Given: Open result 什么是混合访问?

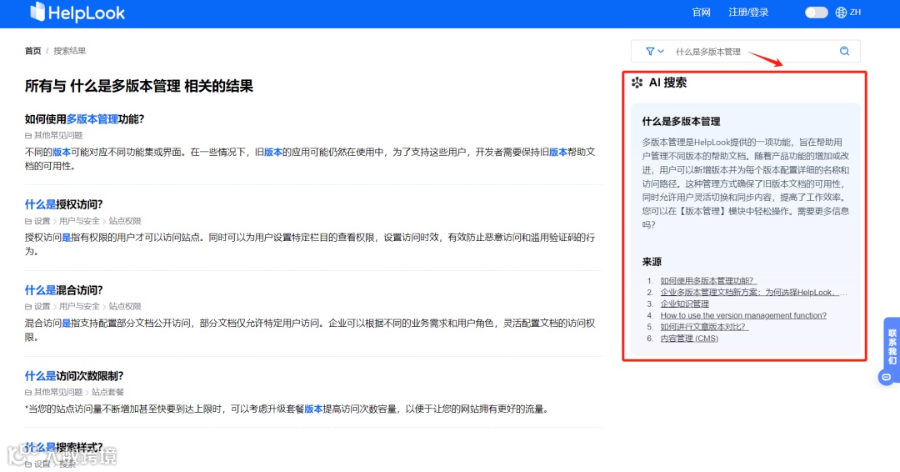Looking at the screenshot, I should coord(63,290).
